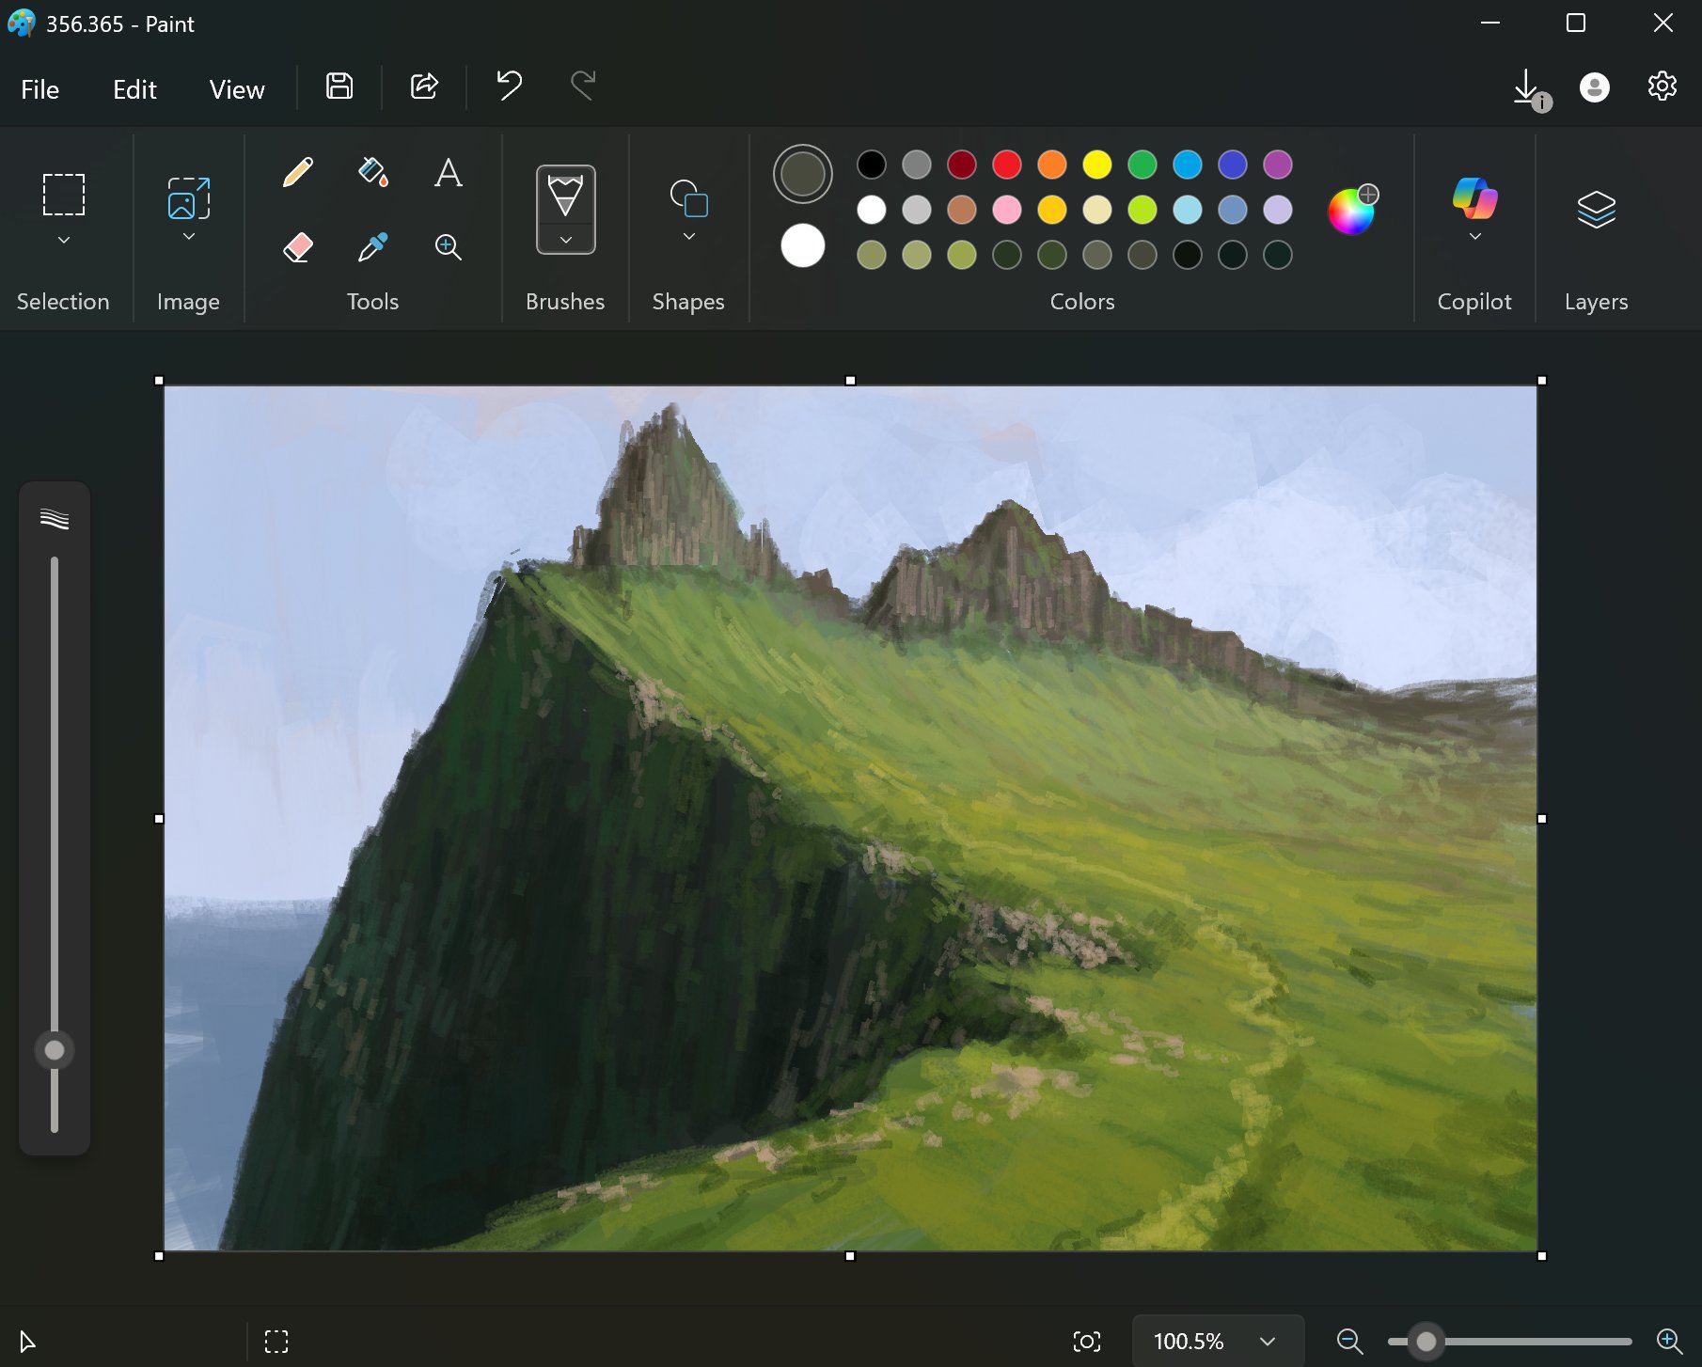The width and height of the screenshot is (1702, 1367).
Task: Save the file with floppy icon
Action: (x=339, y=86)
